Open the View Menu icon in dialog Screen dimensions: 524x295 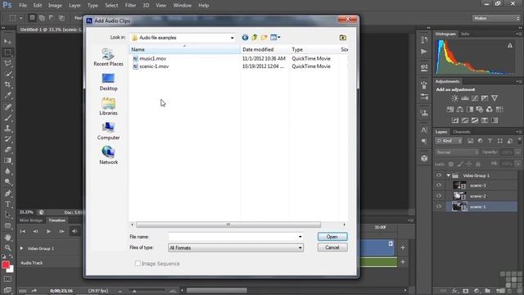(x=275, y=38)
